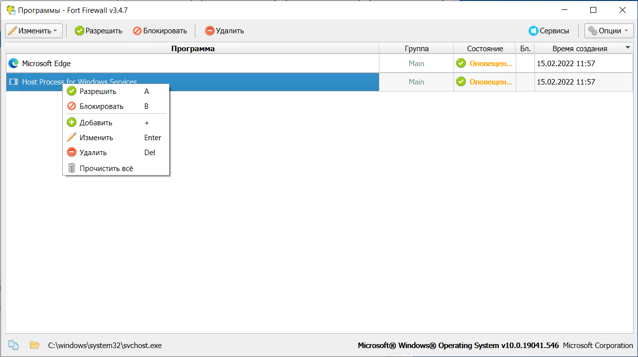Open folder icon next to svchost.exe path
The image size is (638, 357).
click(x=34, y=345)
